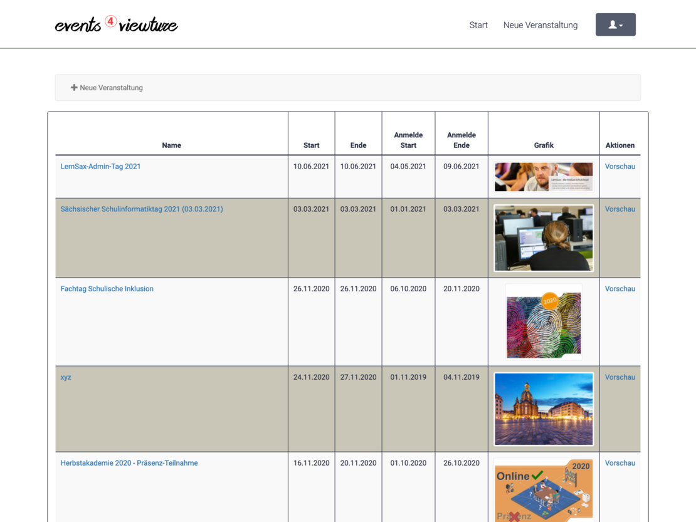
Task: Select start date 10.06.2021 of LernSax-Admin-Tag
Action: point(311,166)
